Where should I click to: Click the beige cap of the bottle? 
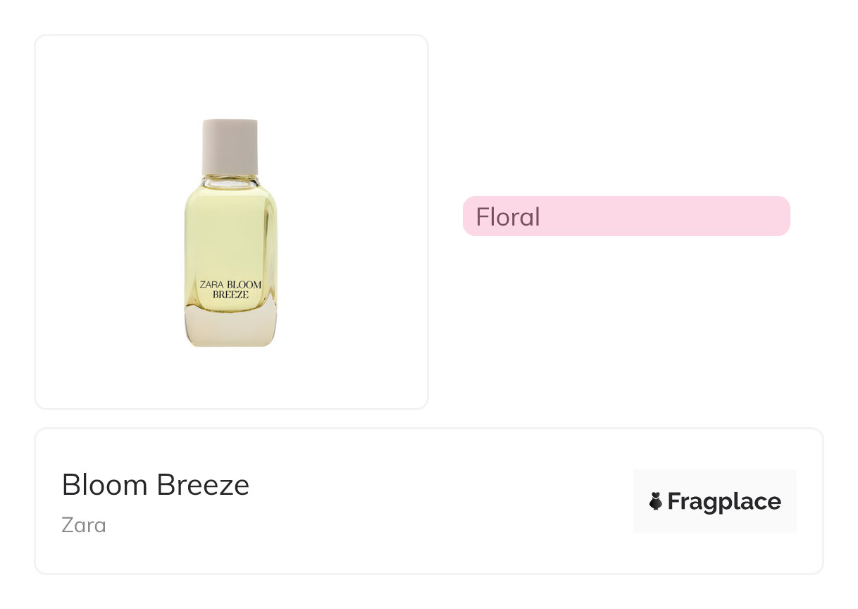coord(230,147)
